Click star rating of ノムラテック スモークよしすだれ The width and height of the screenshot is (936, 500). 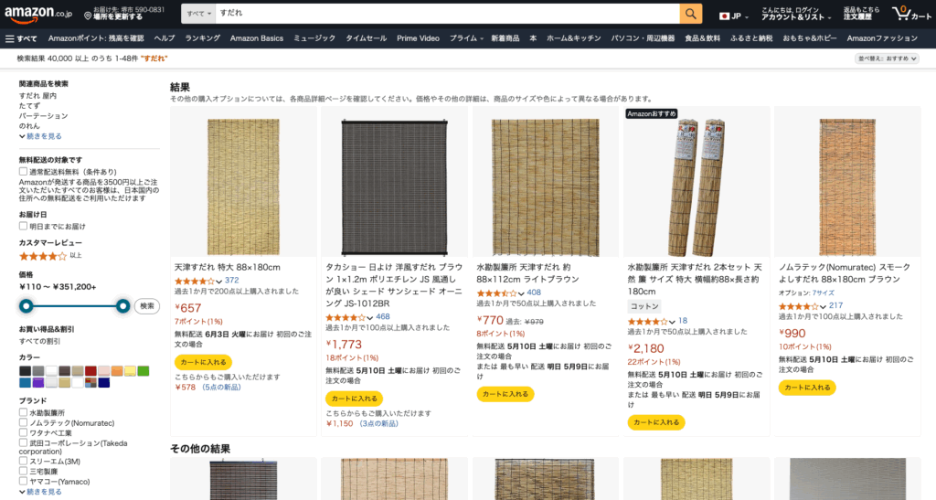click(x=798, y=306)
